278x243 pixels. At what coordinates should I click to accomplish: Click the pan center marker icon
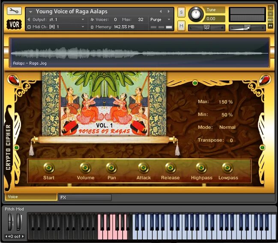click(206, 28)
